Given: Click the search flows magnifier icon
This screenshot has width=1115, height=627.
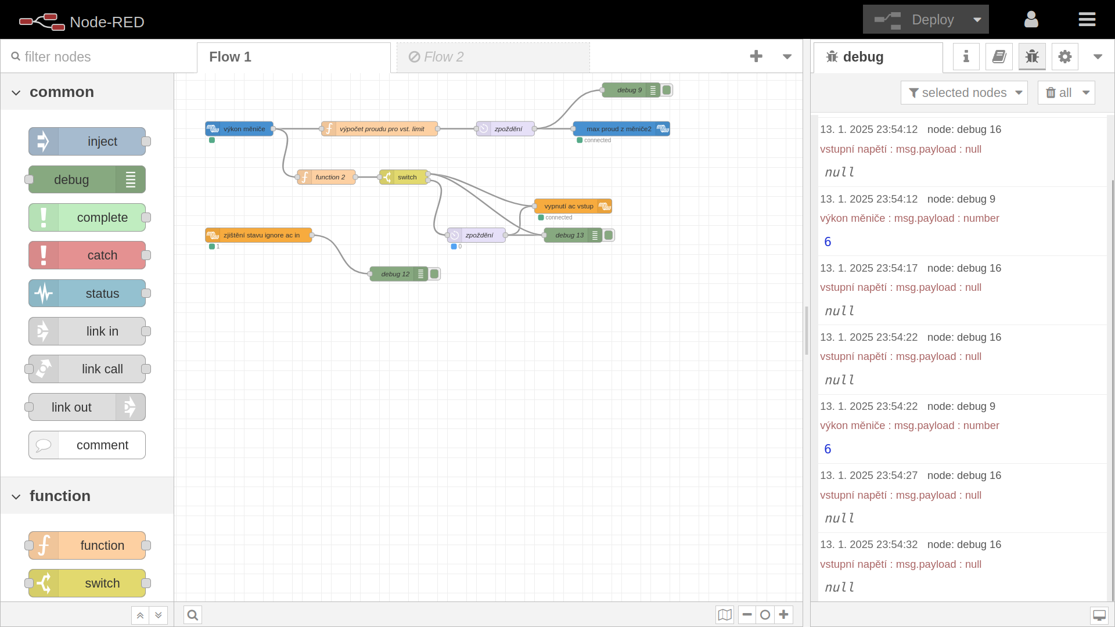Looking at the screenshot, I should click(x=193, y=615).
